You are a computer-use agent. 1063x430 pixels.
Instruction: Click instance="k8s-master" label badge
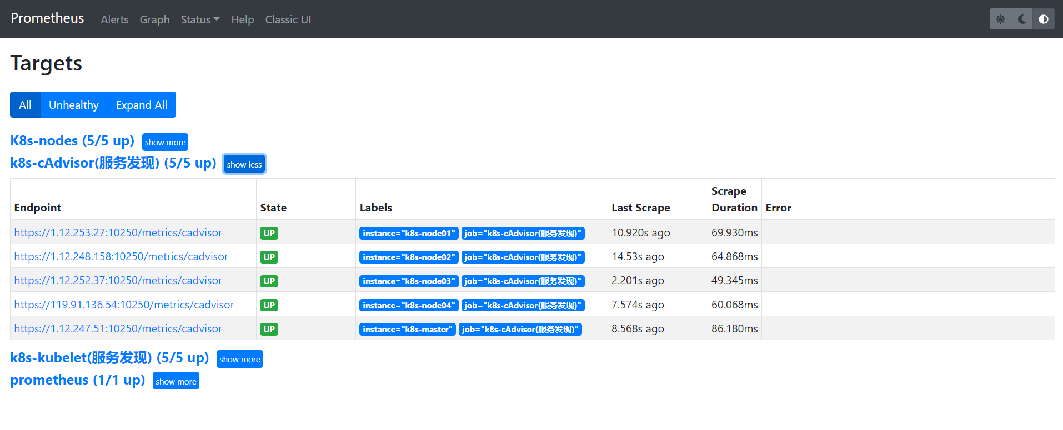click(408, 329)
